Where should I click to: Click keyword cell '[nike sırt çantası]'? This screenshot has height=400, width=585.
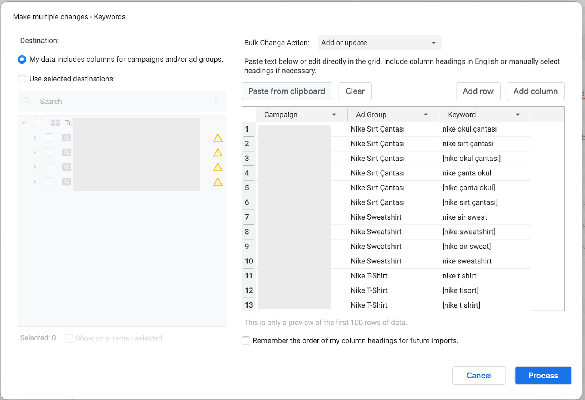pos(484,202)
